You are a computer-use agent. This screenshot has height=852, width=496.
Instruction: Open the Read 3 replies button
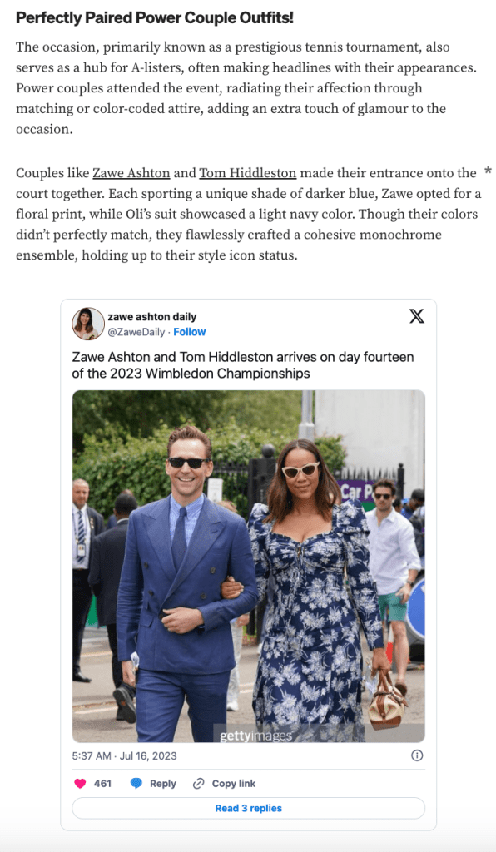248,808
